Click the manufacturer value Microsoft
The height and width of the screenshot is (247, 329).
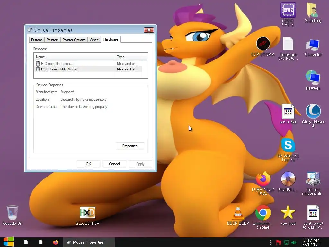tap(67, 92)
